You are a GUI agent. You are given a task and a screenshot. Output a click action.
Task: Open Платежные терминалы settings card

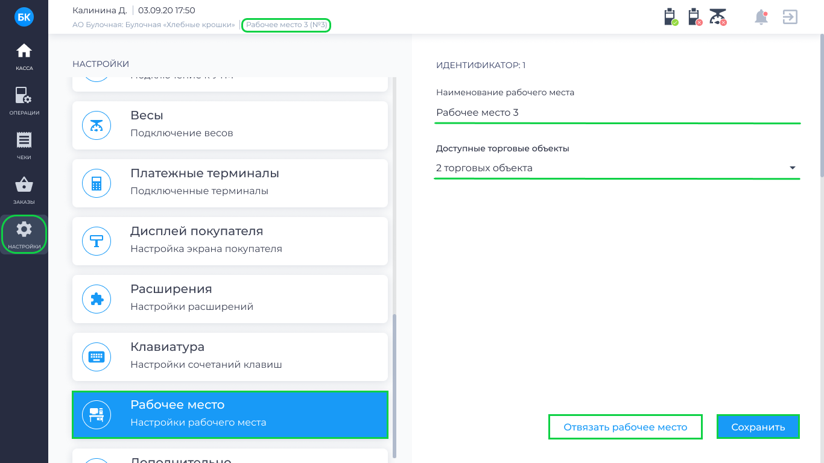[x=230, y=183]
